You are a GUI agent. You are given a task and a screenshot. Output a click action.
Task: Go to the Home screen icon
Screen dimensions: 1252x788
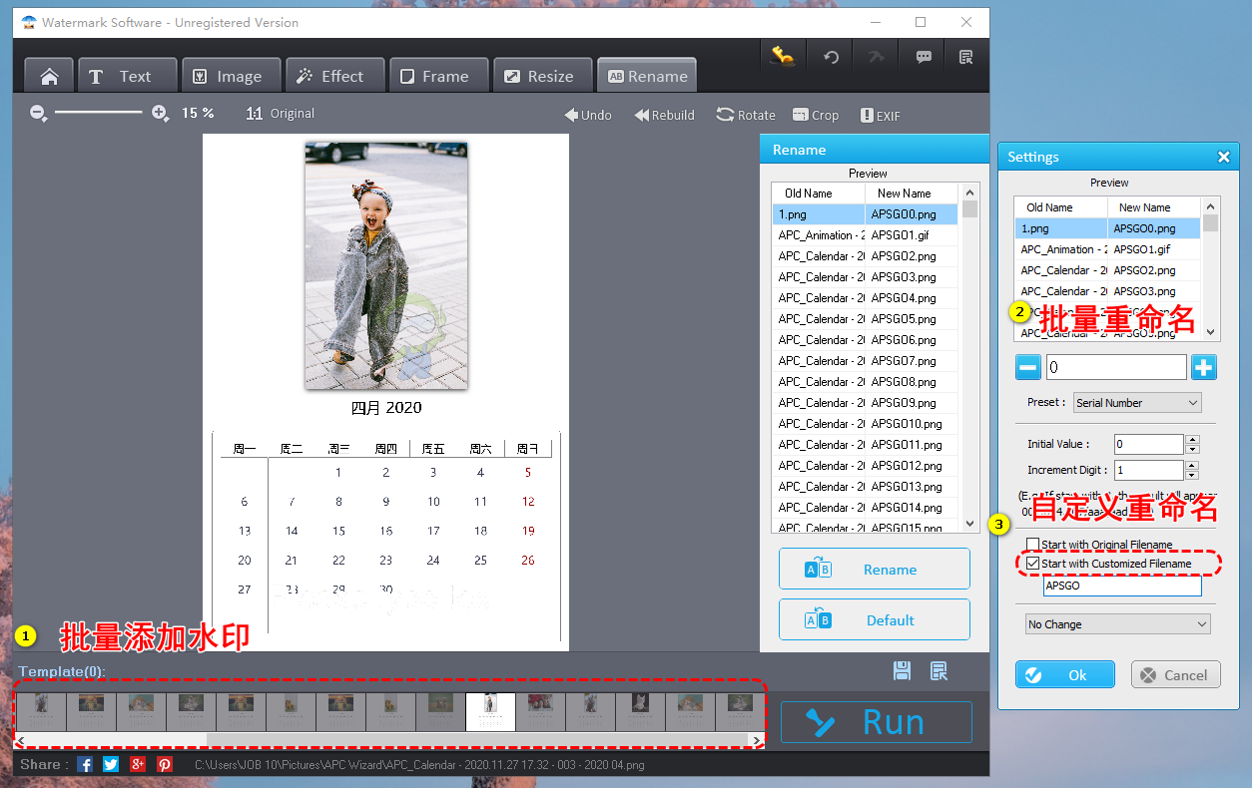point(49,76)
